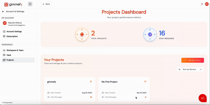Click Manish Mishra profile in sidebar

click(15, 24)
